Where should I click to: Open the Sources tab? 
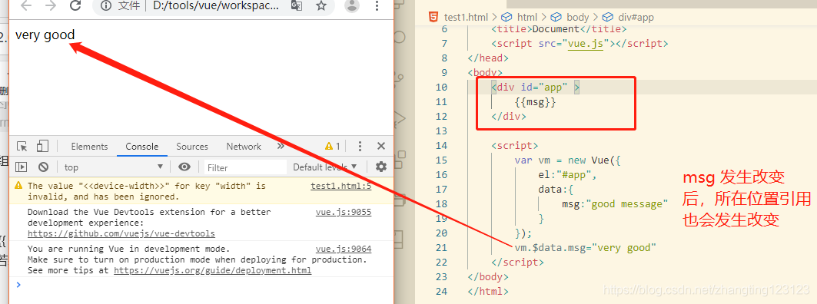point(191,147)
